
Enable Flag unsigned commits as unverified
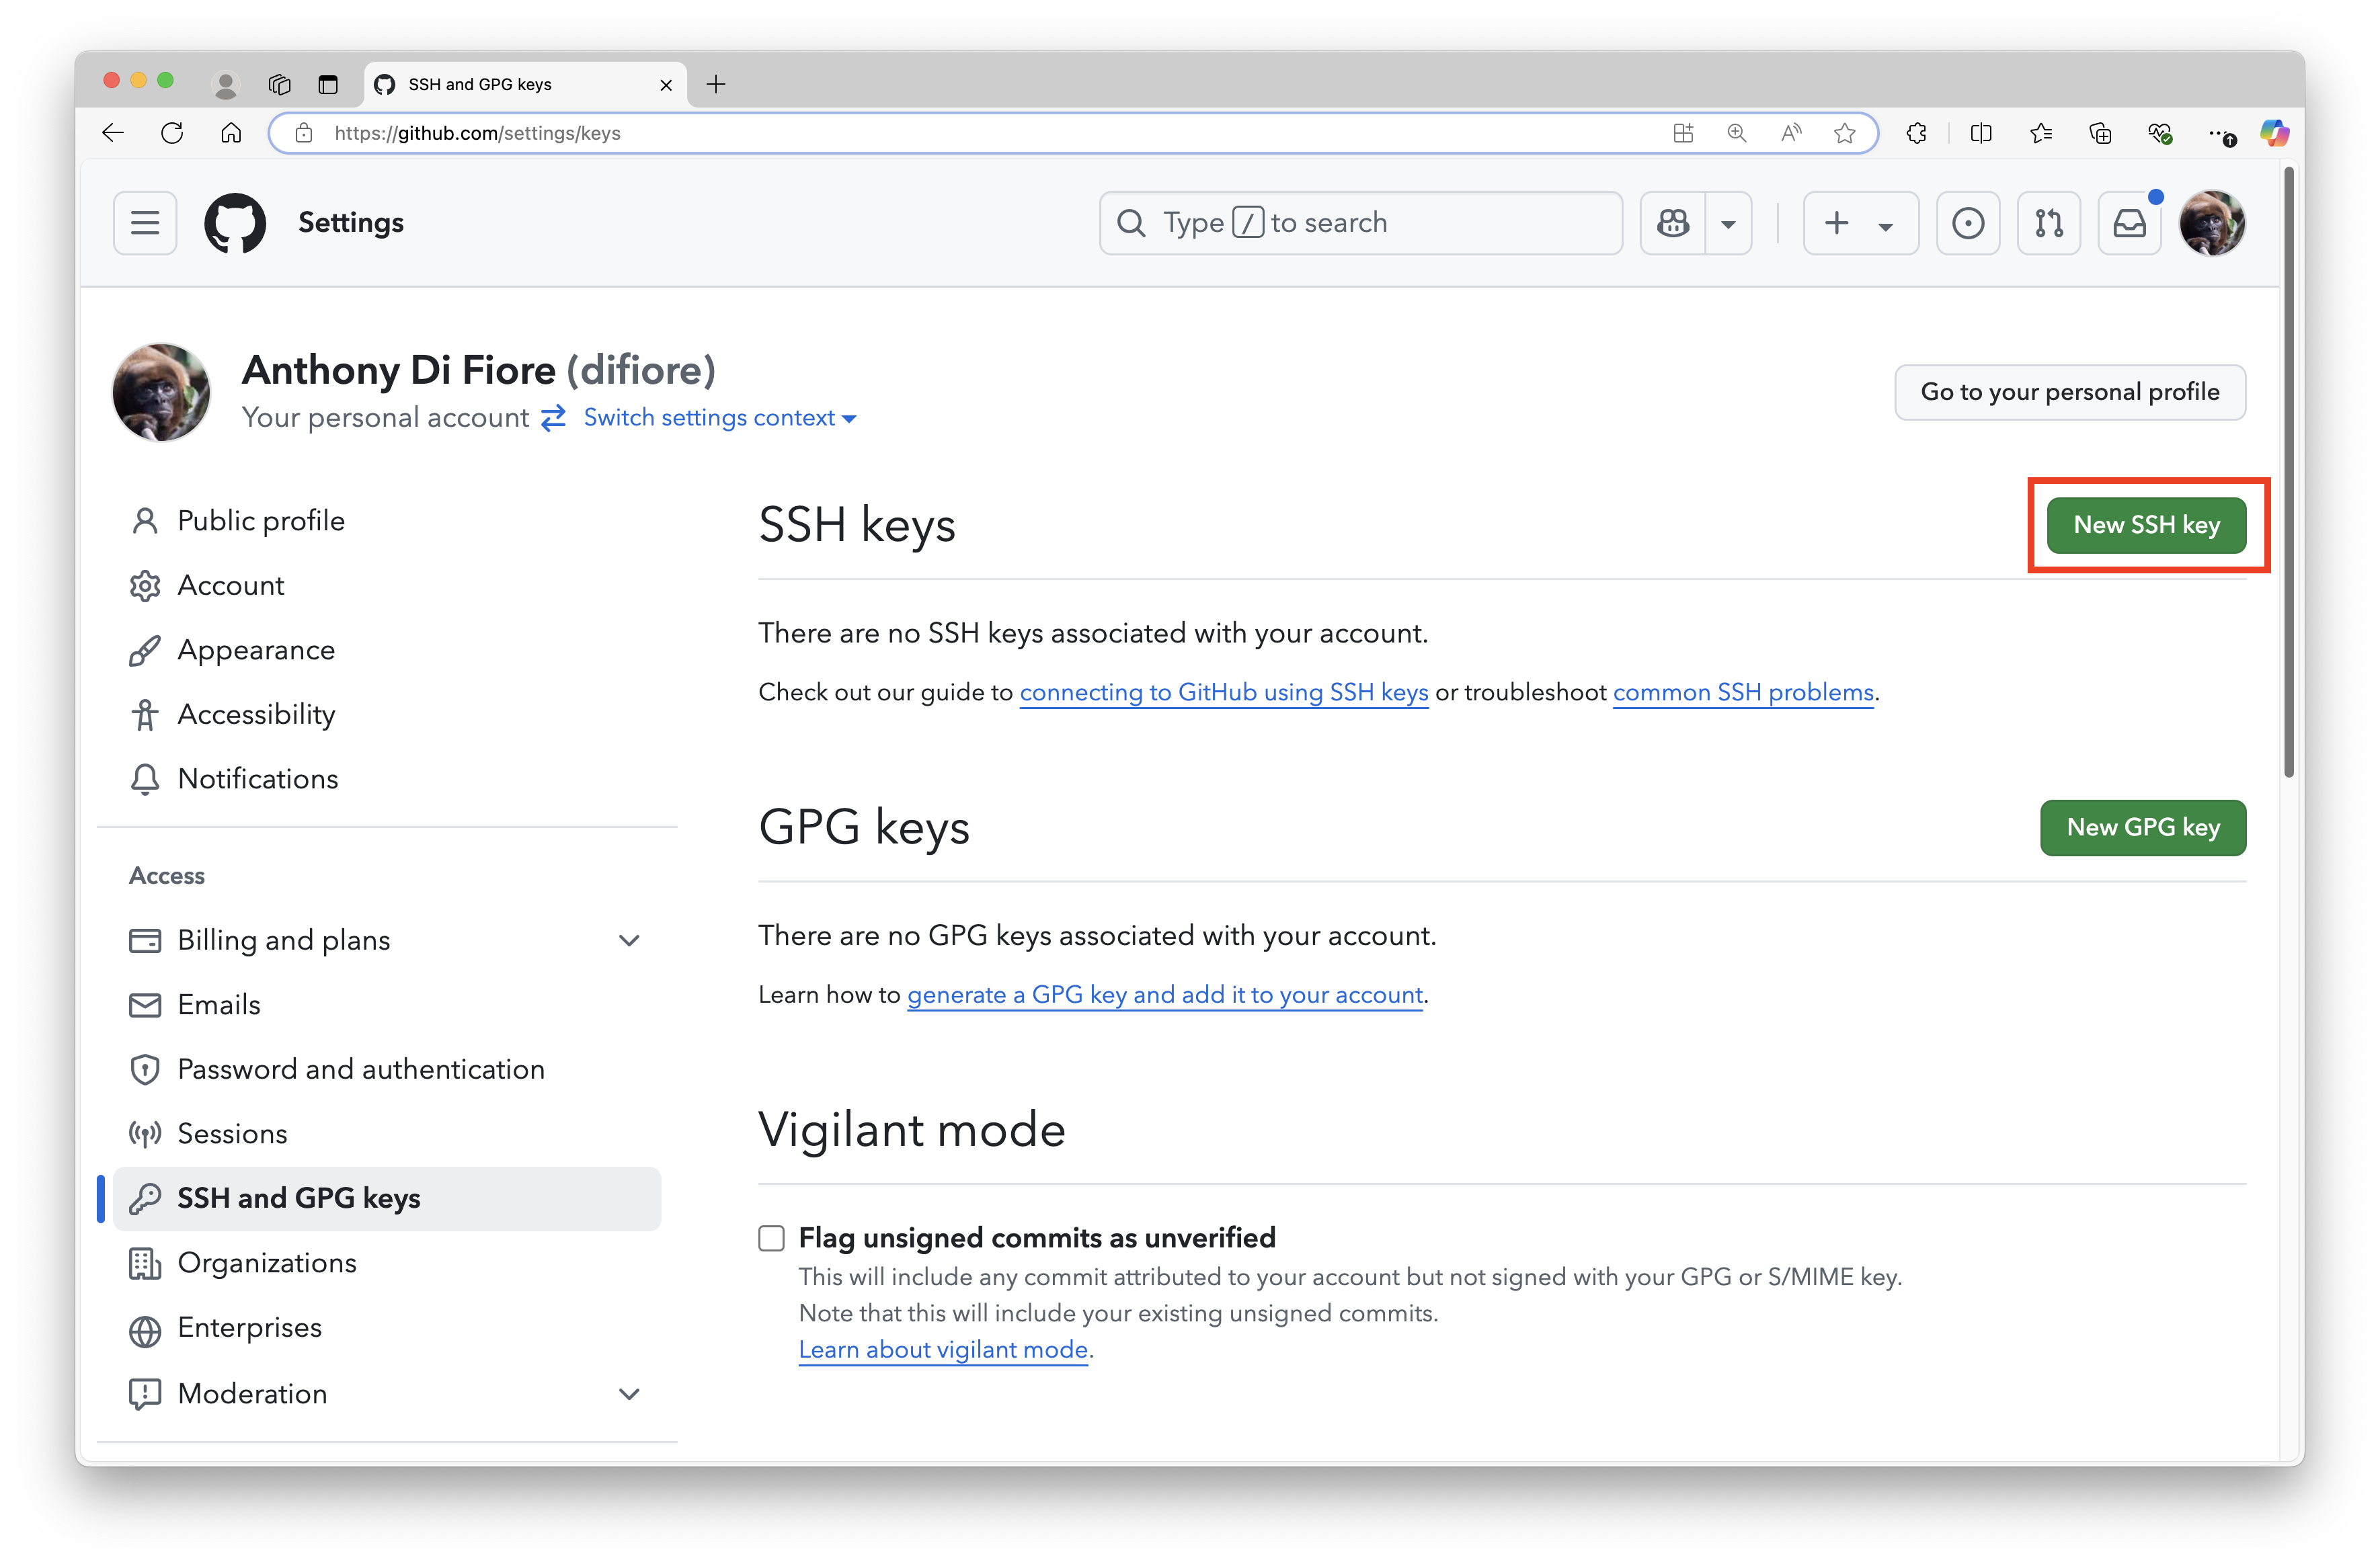coord(771,1238)
